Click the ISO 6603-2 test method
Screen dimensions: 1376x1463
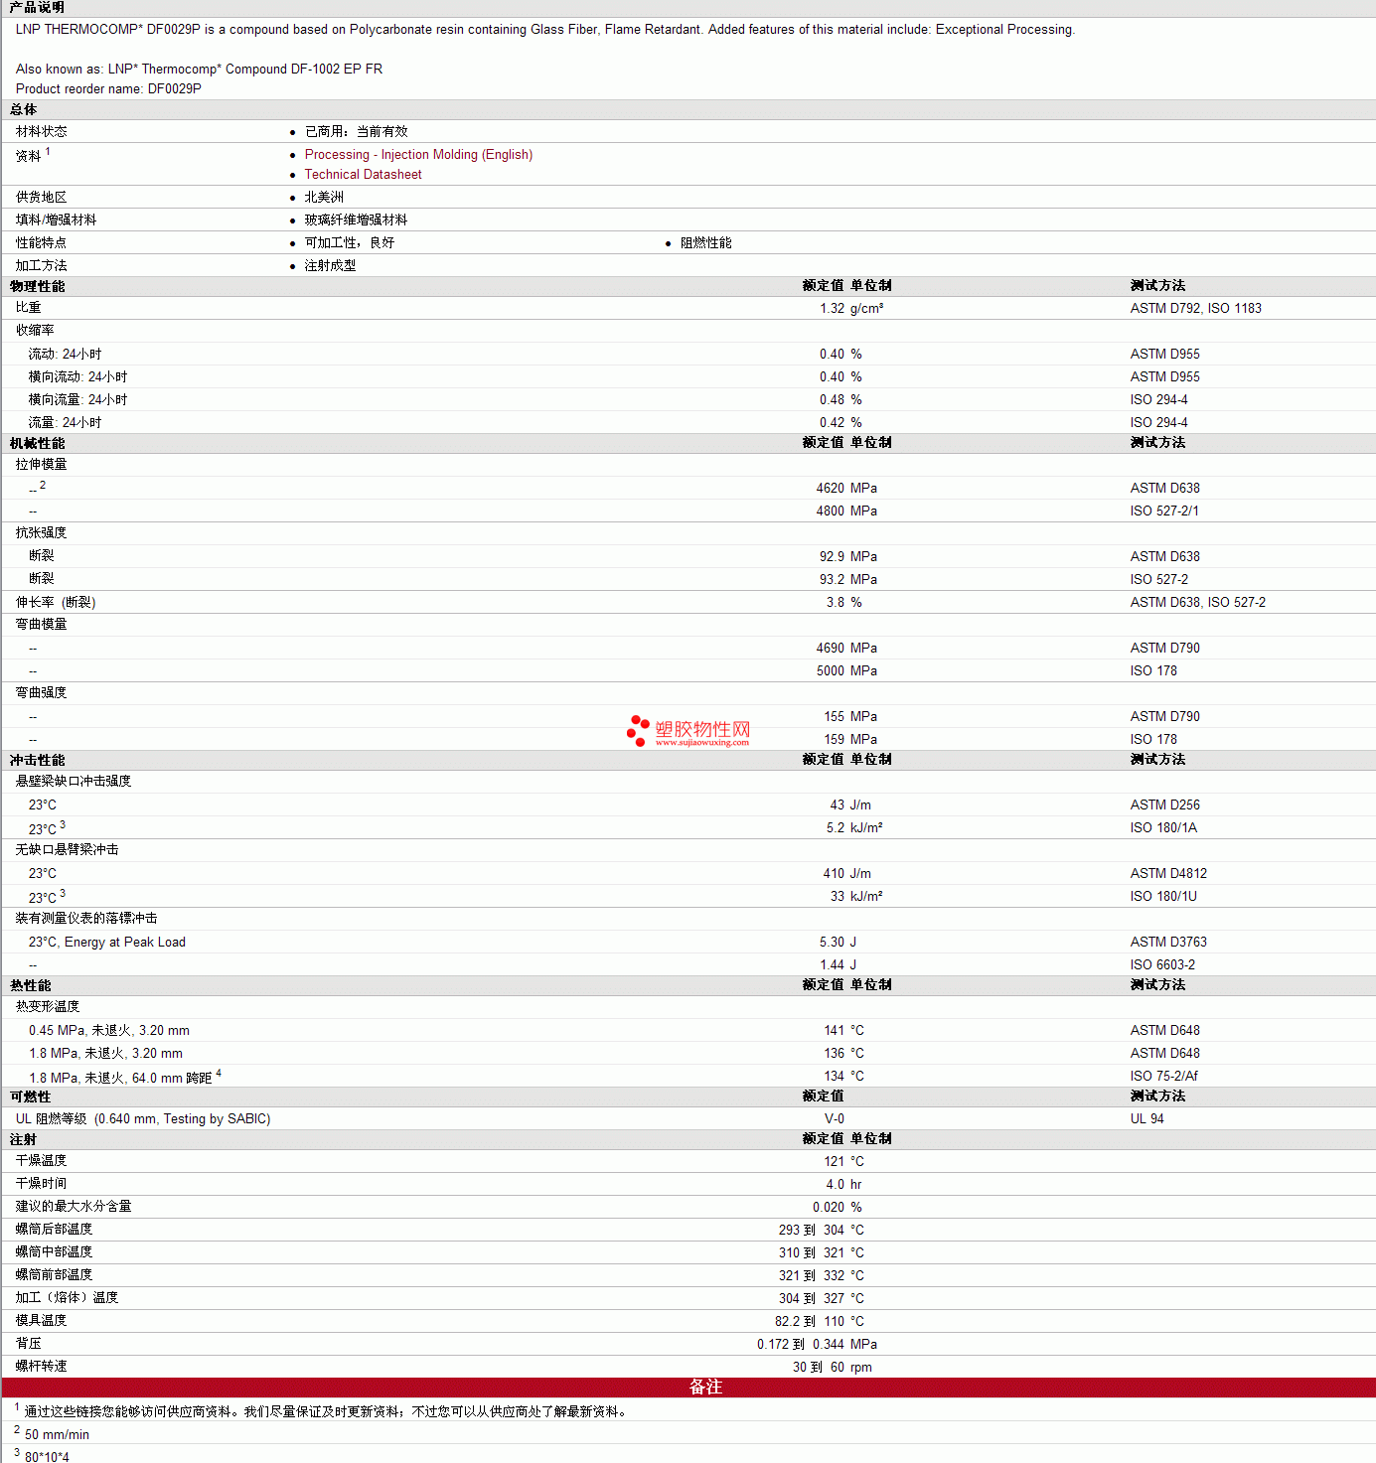coord(1162,965)
